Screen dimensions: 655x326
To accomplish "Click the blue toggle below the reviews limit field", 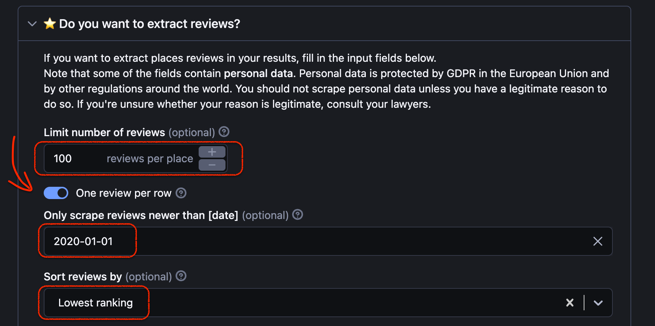I will coord(56,193).
